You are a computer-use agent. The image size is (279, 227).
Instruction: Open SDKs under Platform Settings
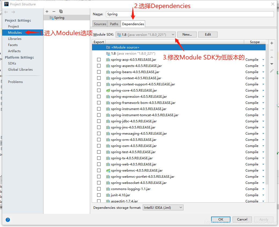(12, 63)
